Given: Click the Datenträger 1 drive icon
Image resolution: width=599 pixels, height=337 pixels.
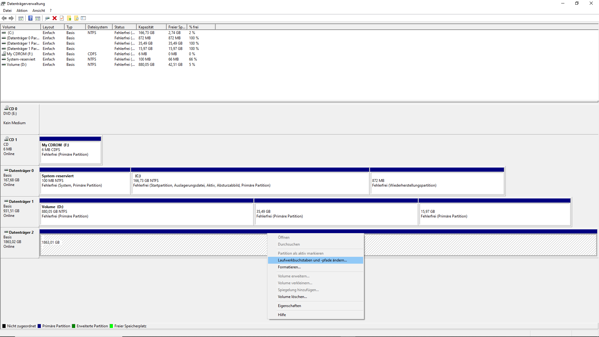Looking at the screenshot, I should [6, 201].
